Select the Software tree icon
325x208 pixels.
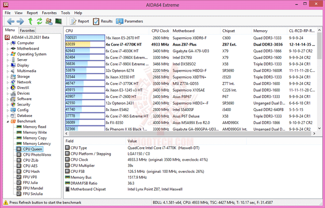tap(13, 99)
